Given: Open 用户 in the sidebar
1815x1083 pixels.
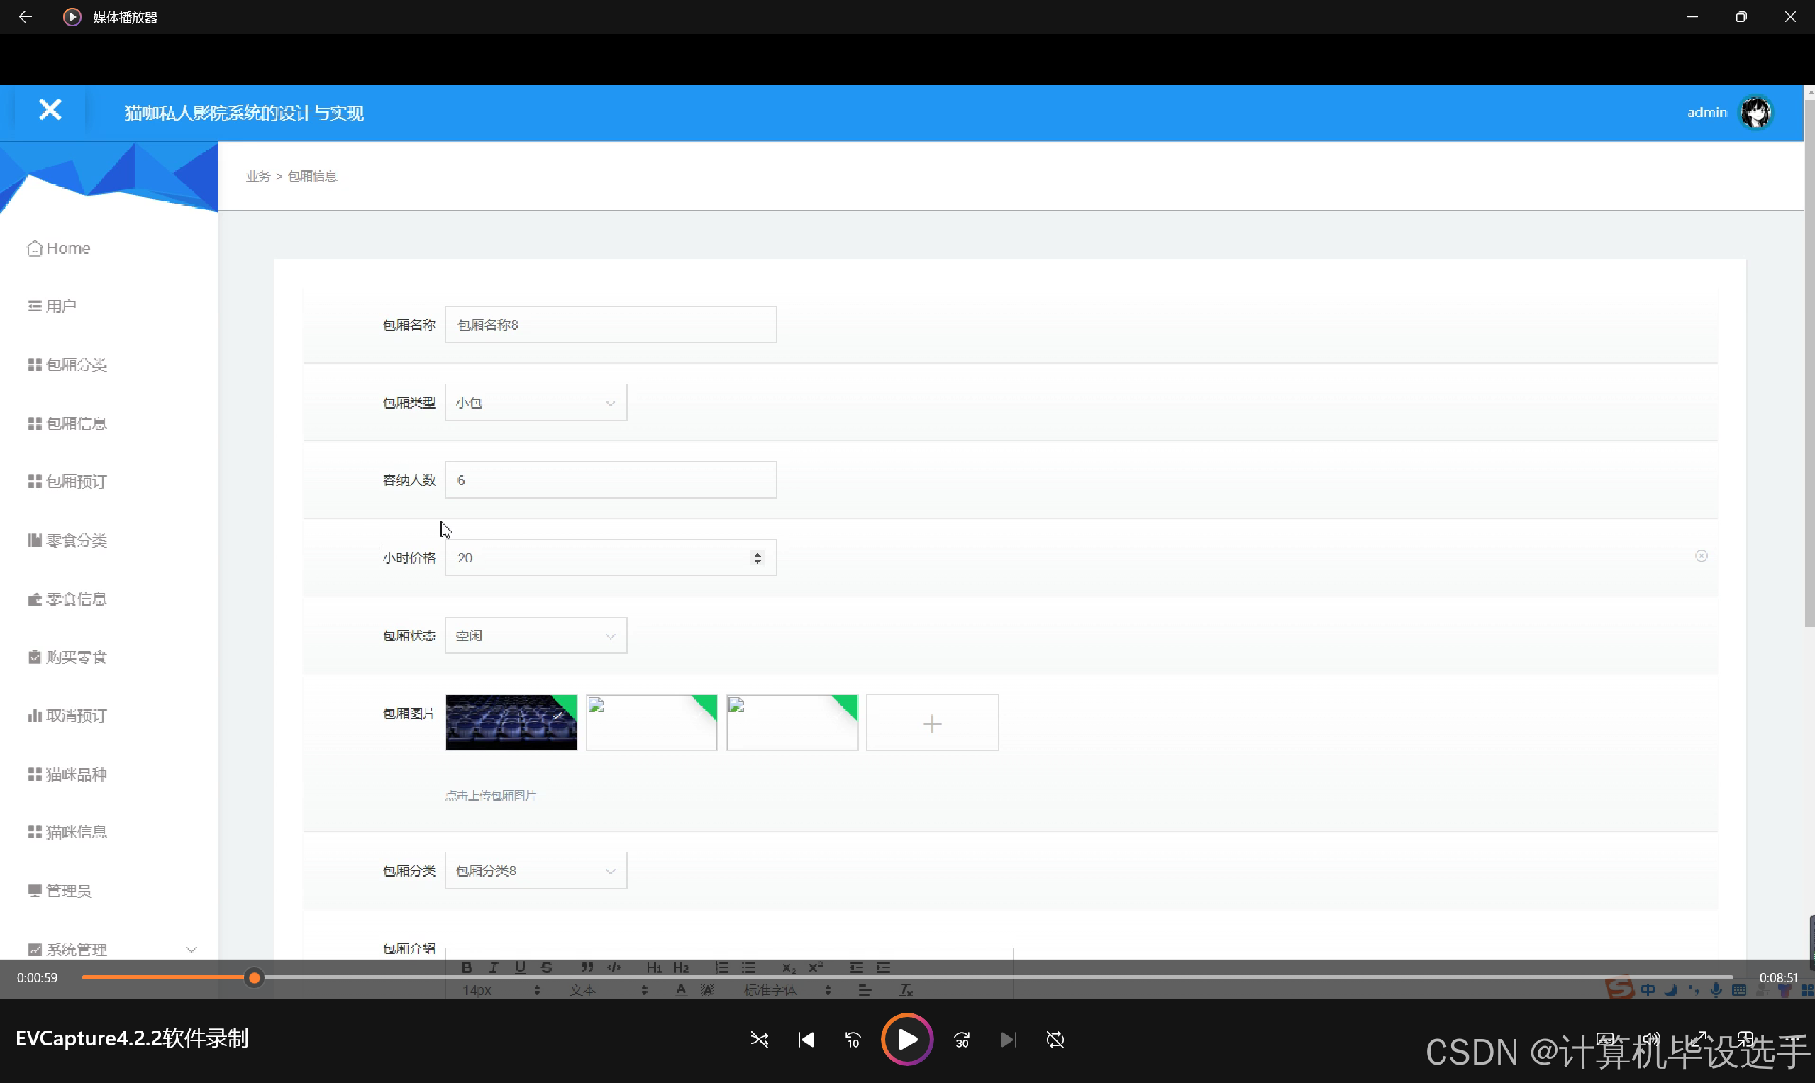Looking at the screenshot, I should [x=52, y=306].
